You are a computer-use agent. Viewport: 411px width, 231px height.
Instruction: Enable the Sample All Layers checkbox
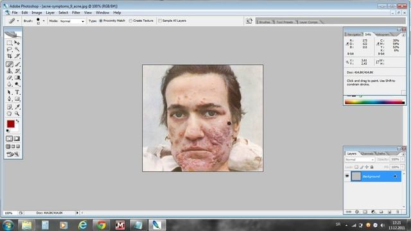click(x=160, y=21)
